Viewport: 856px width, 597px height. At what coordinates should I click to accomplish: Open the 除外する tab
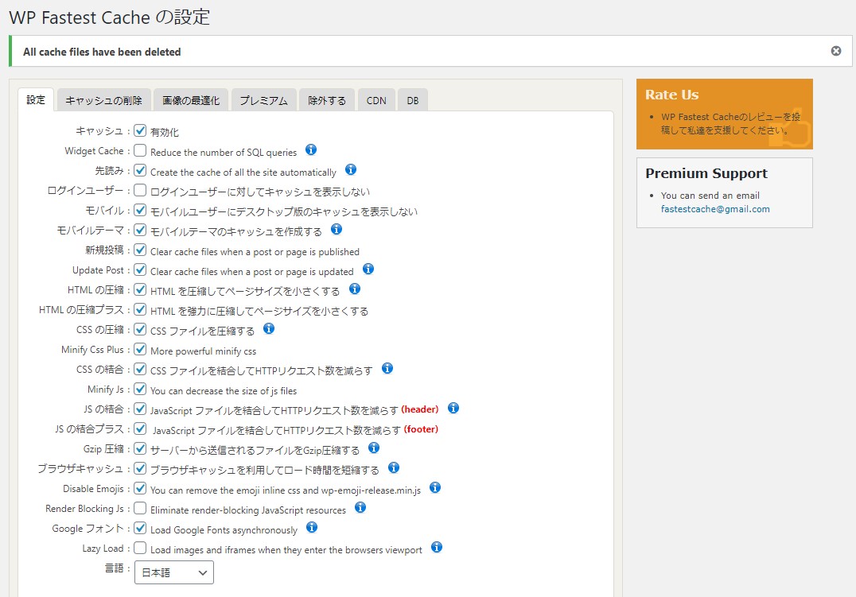[x=327, y=100]
